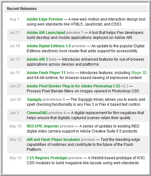Open the Adobe AIR 3 link
151x176 pixels.
tap(37, 59)
